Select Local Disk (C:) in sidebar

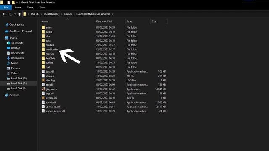coord(19,78)
